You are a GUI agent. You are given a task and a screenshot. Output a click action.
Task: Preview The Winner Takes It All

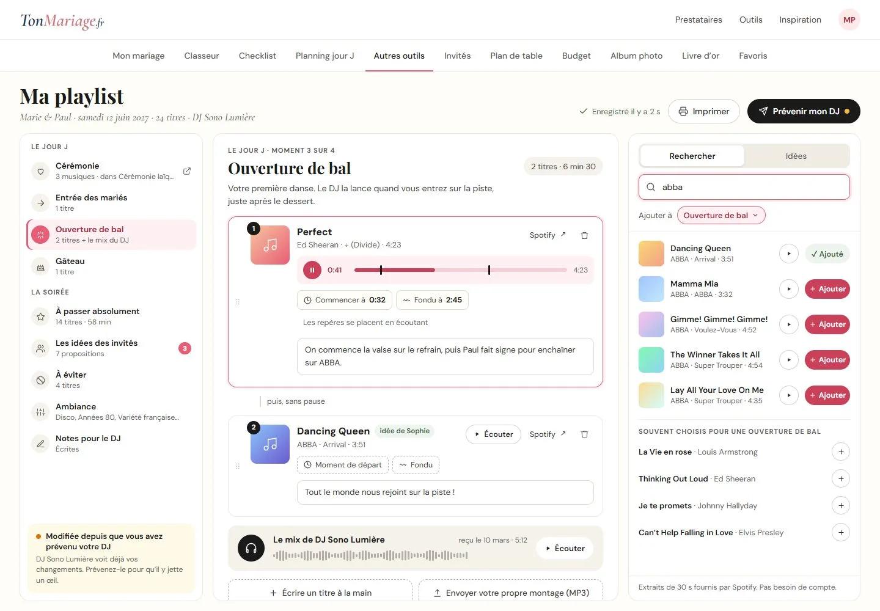789,360
